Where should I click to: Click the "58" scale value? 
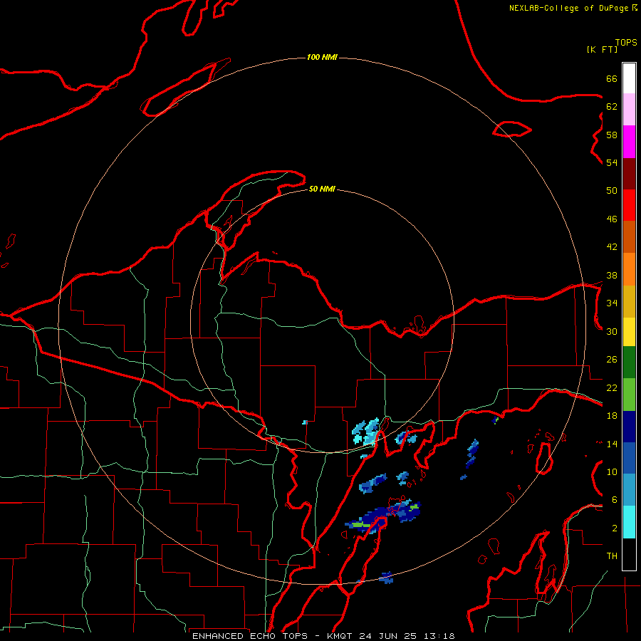[612, 135]
